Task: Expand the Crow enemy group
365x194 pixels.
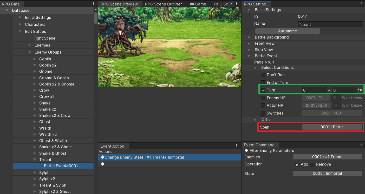Action: click(x=35, y=91)
